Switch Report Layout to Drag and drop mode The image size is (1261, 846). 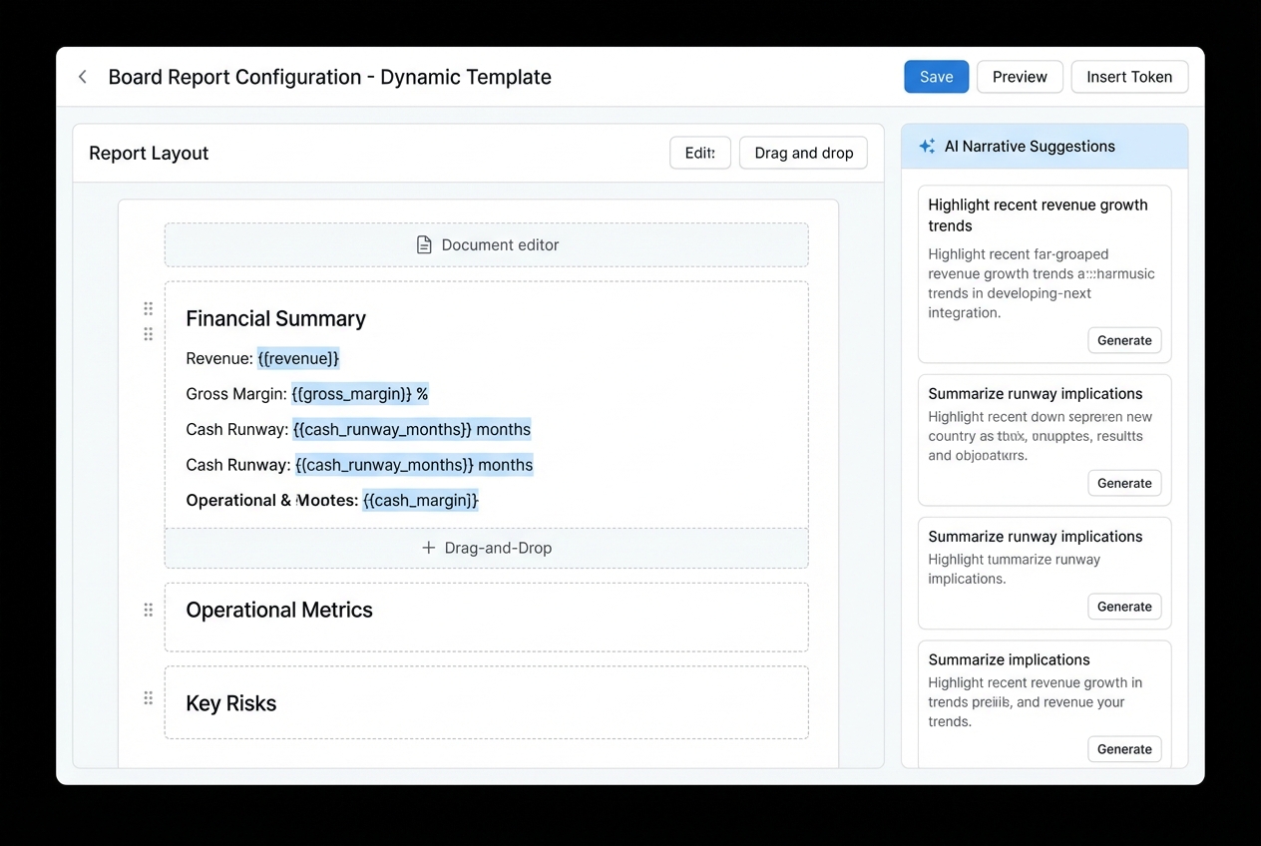(x=802, y=153)
